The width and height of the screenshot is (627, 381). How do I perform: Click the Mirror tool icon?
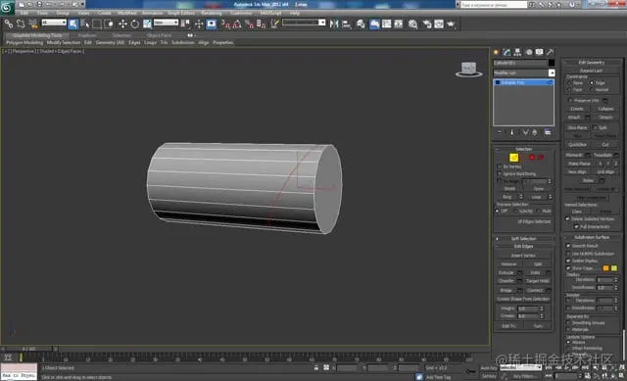point(334,24)
